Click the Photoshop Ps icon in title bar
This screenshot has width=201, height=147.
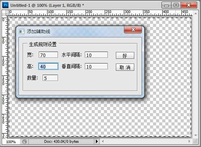[x=5, y=5]
